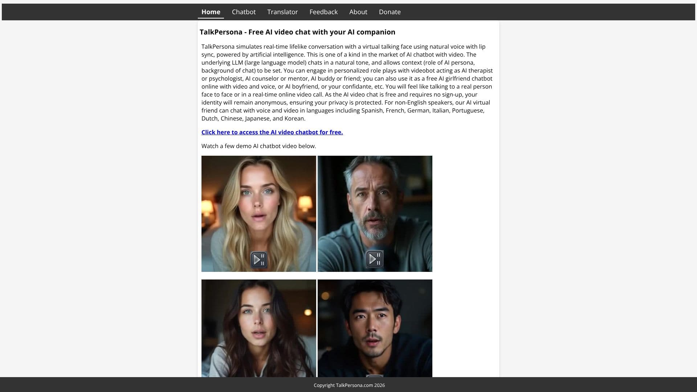Click the free AI video chatbot link
This screenshot has width=697, height=392.
point(272,132)
